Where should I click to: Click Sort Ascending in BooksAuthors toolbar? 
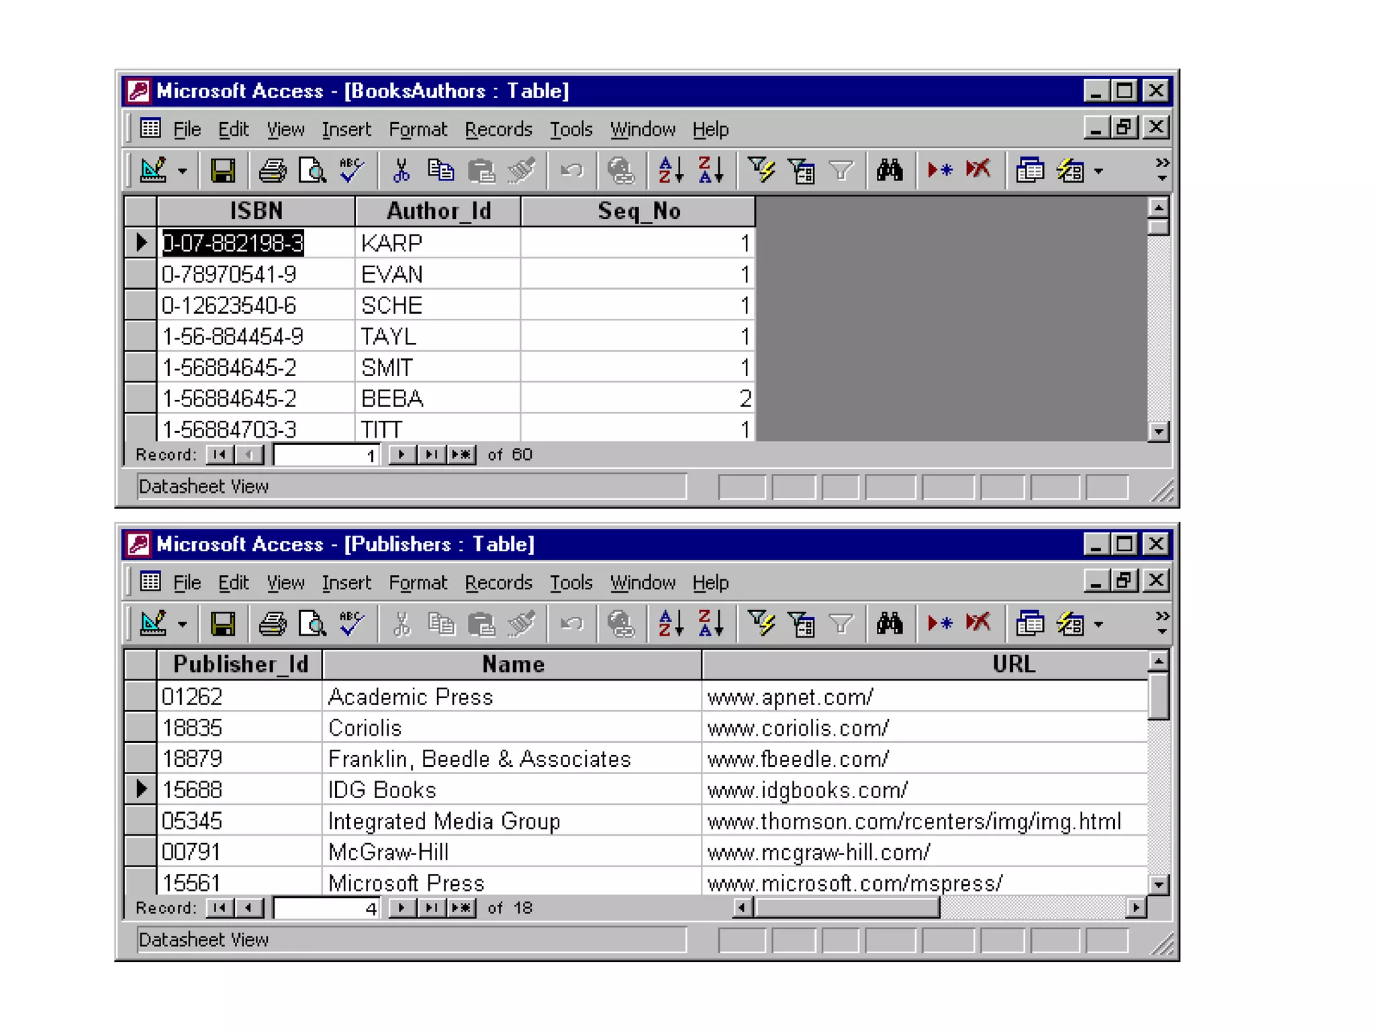pyautogui.click(x=671, y=170)
